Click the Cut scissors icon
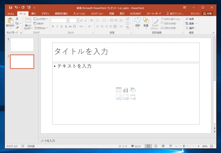 point(17,19)
